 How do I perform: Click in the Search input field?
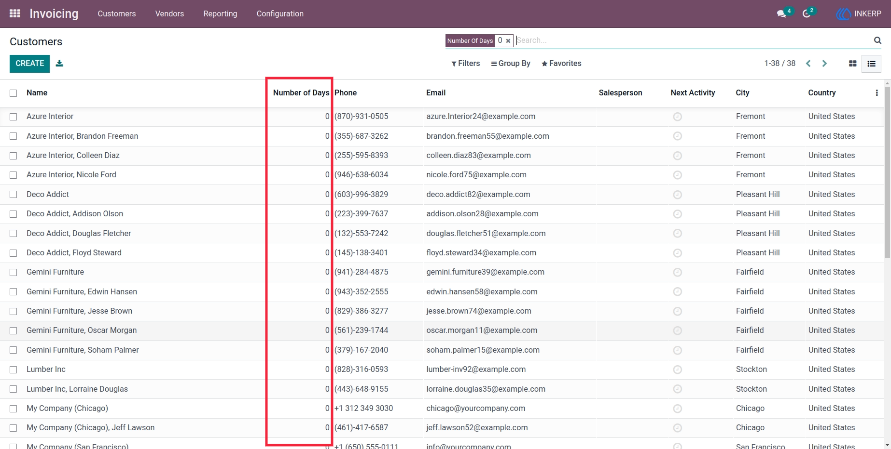(693, 40)
